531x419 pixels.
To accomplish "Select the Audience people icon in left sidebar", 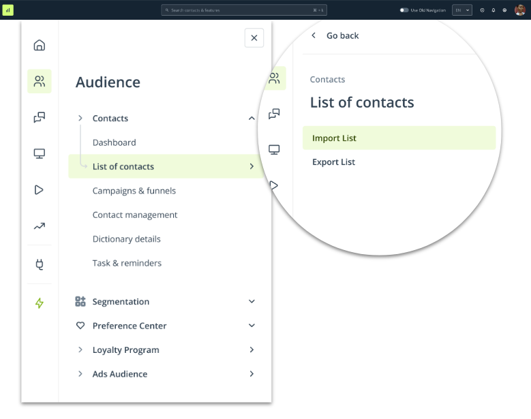I will tap(40, 82).
